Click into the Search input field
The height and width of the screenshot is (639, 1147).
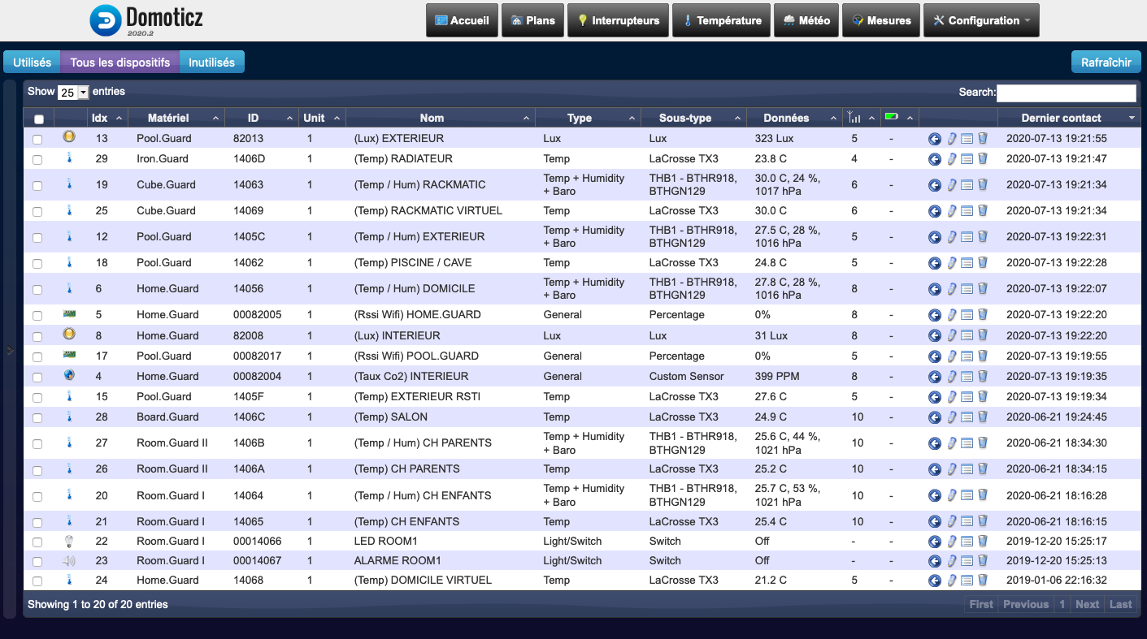(1066, 93)
